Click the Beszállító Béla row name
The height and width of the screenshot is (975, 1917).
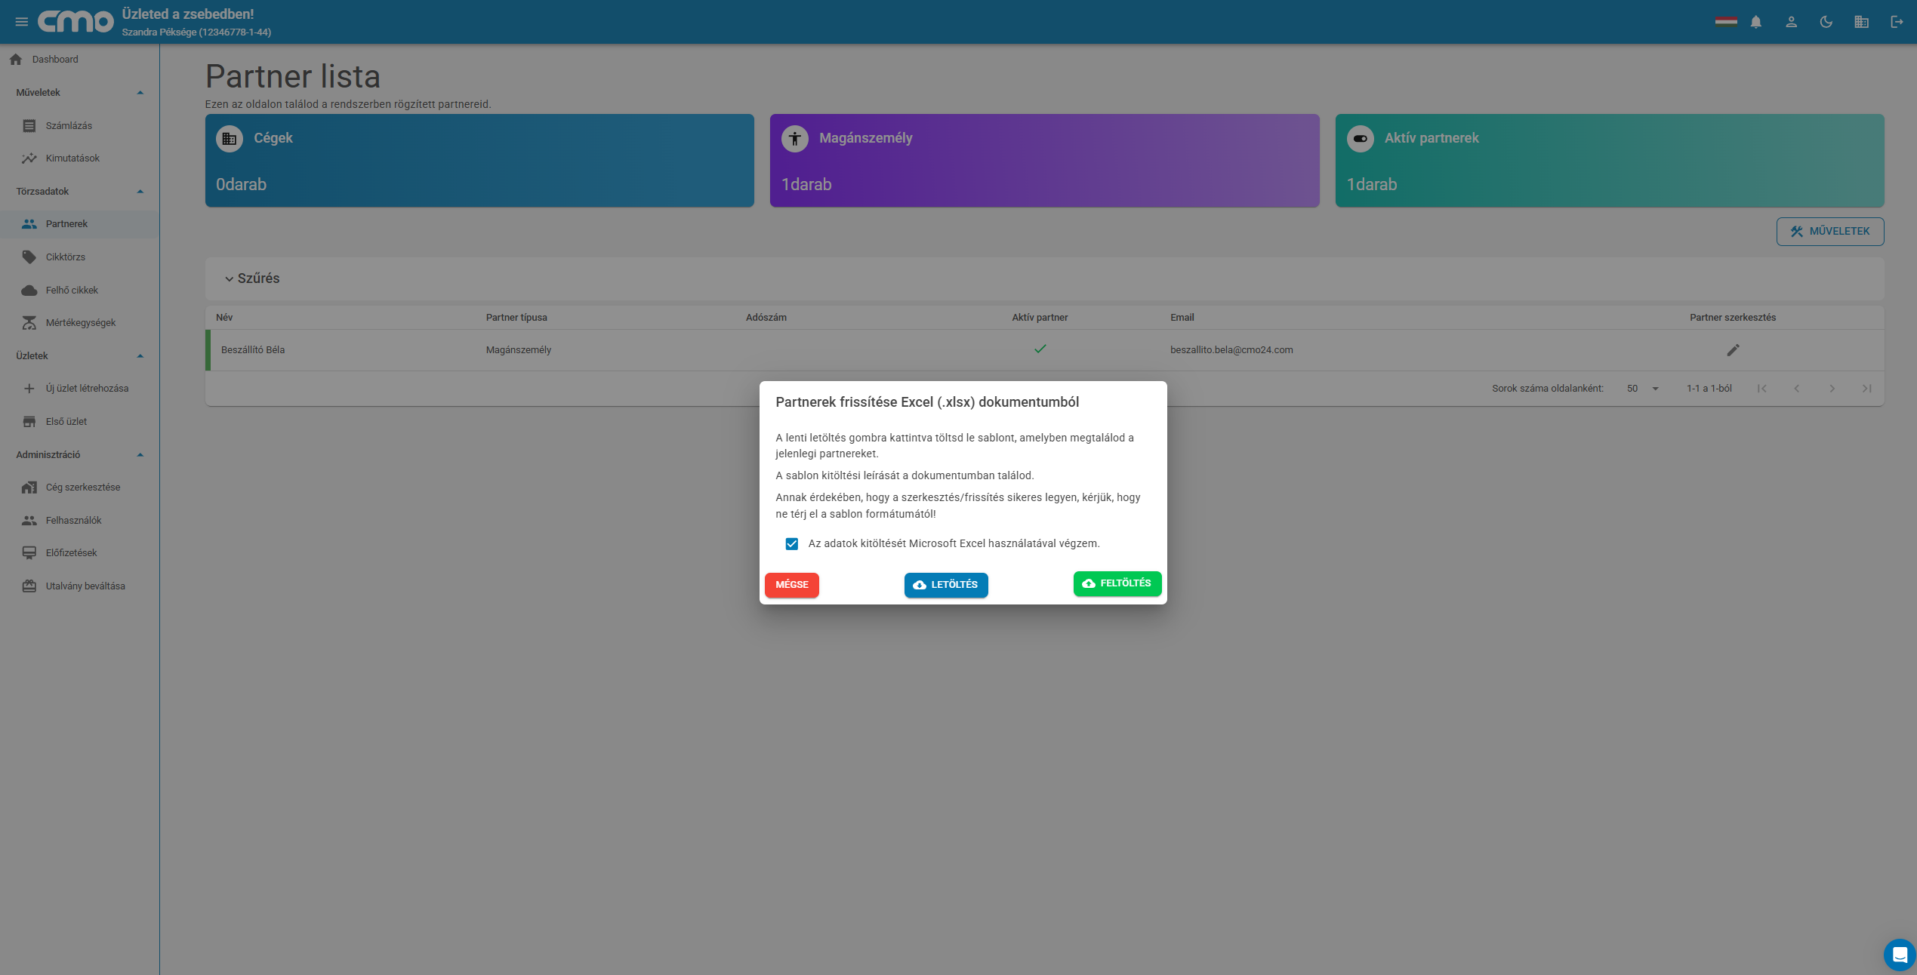tap(253, 350)
